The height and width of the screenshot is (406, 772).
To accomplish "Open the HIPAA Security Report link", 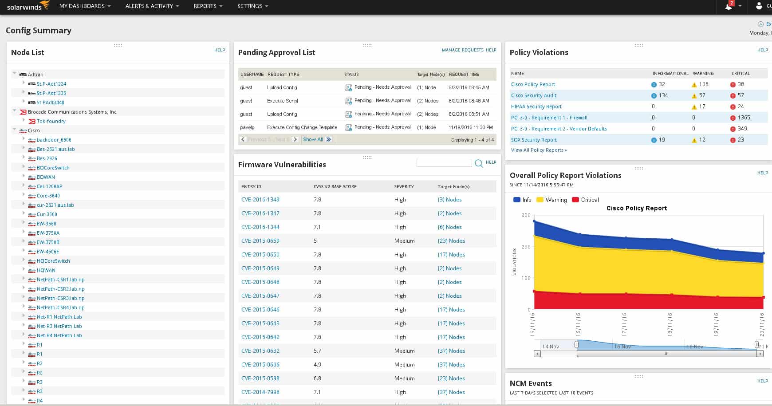I will (536, 106).
